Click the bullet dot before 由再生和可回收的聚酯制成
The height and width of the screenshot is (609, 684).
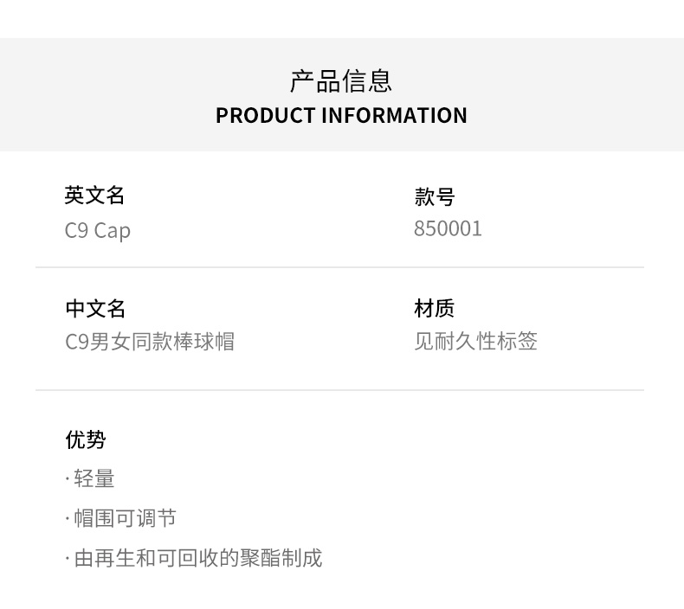pyautogui.click(x=68, y=559)
